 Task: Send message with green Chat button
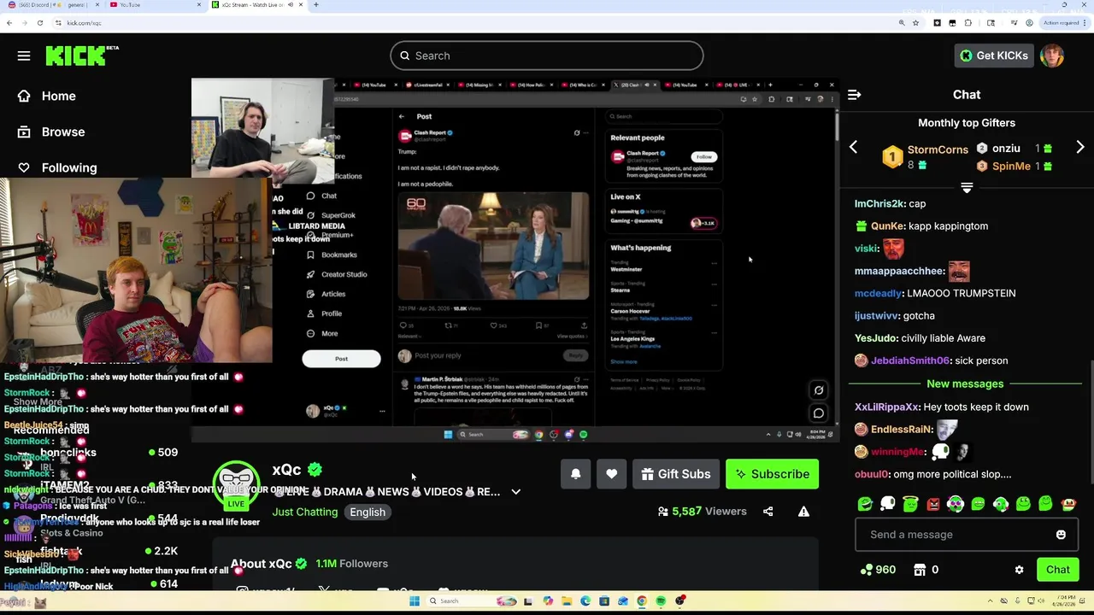click(1058, 570)
